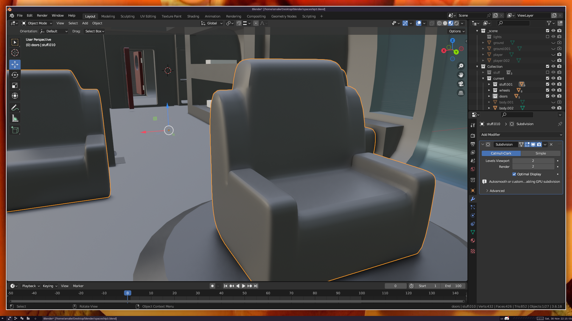Select the Annotate tool
This screenshot has height=321, width=572.
pyautogui.click(x=15, y=108)
